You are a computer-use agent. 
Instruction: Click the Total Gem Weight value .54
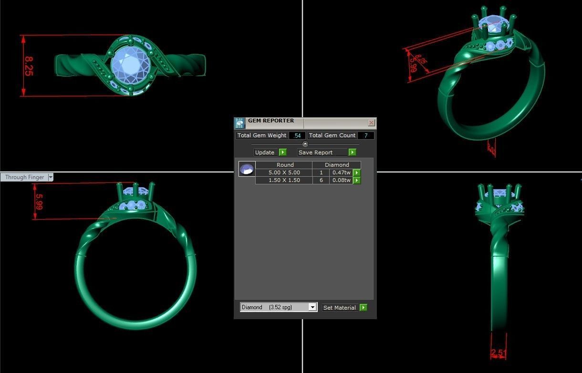pyautogui.click(x=297, y=136)
